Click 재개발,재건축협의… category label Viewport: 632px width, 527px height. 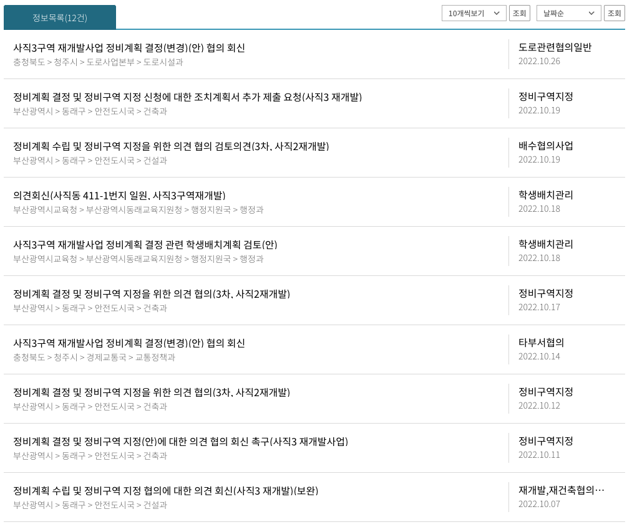[x=562, y=490]
